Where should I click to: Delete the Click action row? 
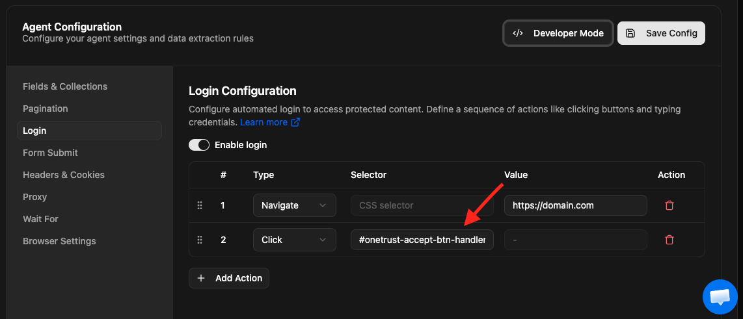[x=669, y=240]
